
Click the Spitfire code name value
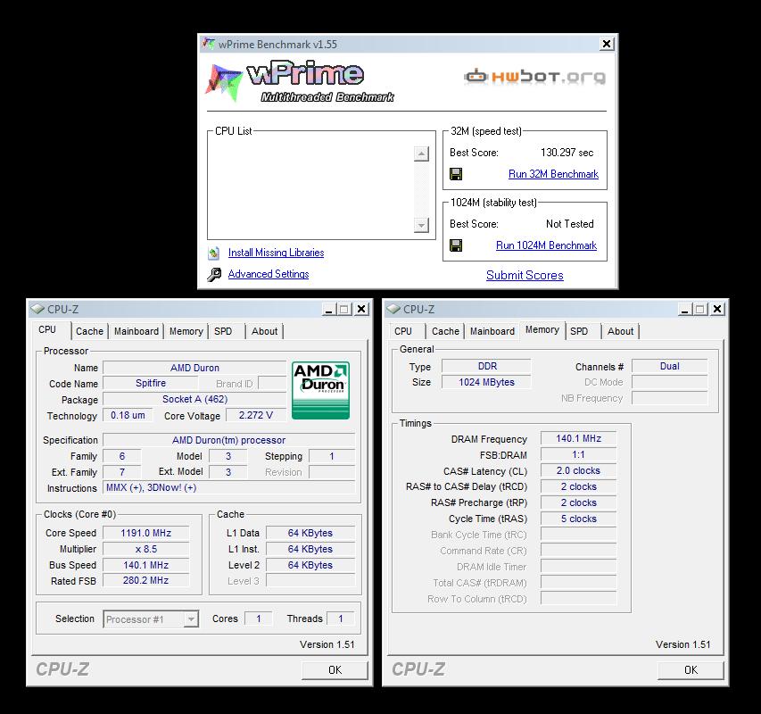151,383
